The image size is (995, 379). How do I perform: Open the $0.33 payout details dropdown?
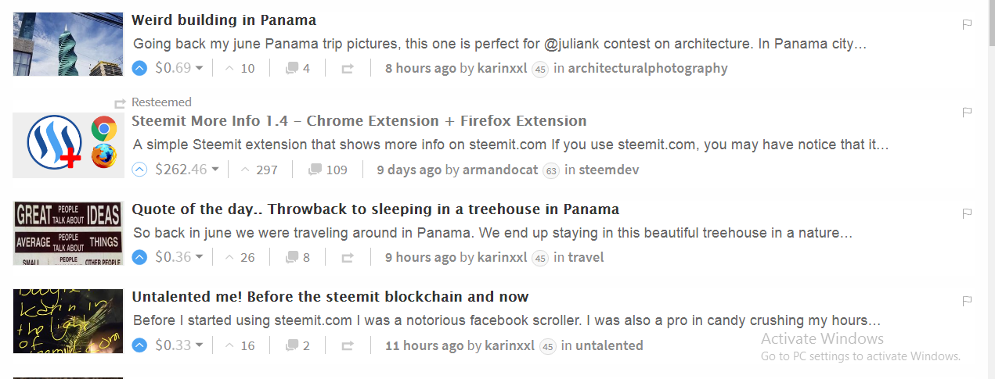click(199, 345)
